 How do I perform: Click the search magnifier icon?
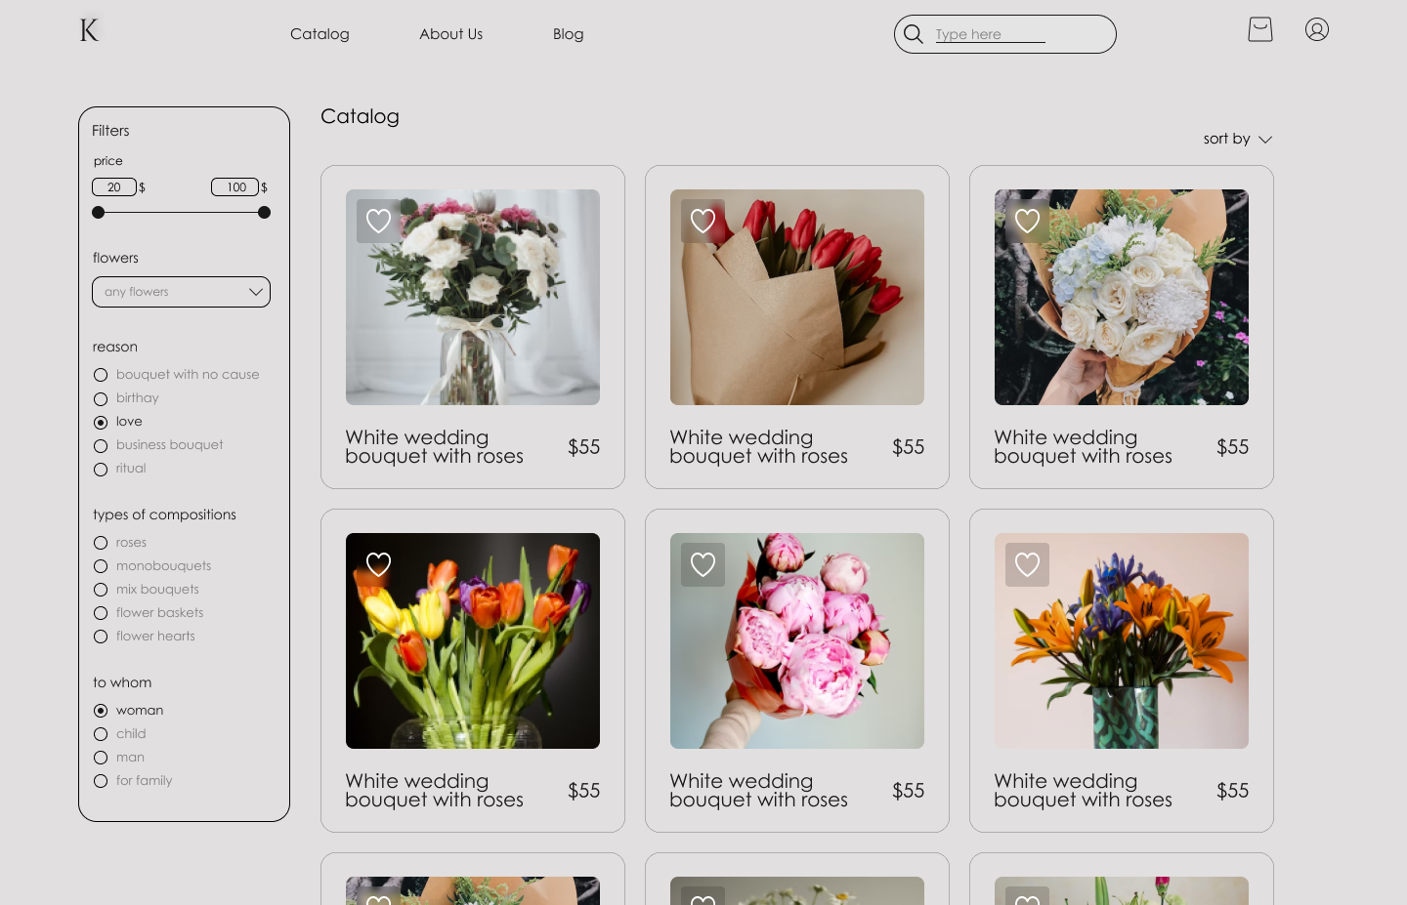914,34
